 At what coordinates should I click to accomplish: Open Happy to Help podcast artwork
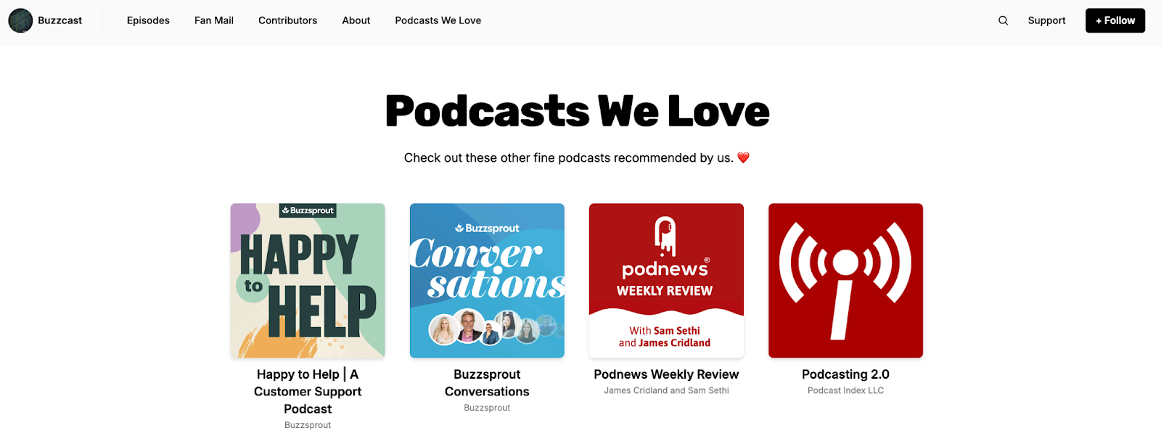tap(308, 281)
